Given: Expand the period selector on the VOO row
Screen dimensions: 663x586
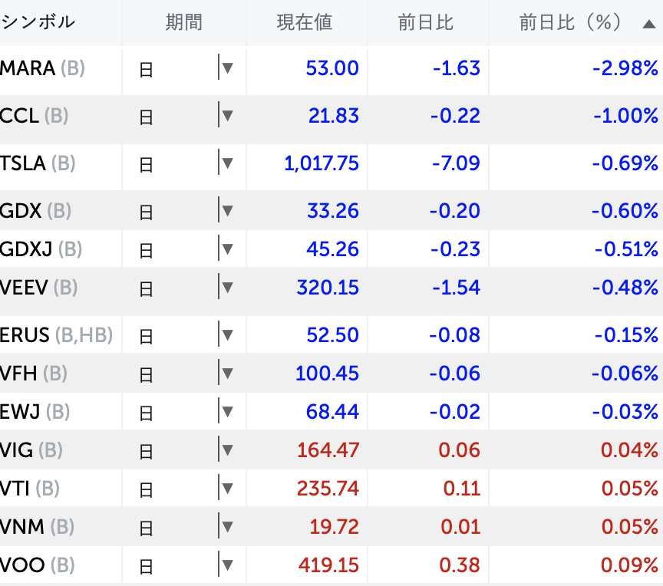Looking at the screenshot, I should pyautogui.click(x=227, y=564).
